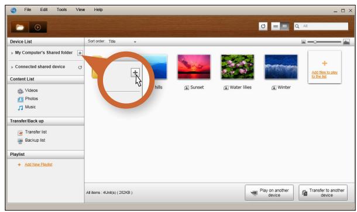Click the search magnifier icon
Image resolution: width=357 pixels, height=212 pixels.
297,26
